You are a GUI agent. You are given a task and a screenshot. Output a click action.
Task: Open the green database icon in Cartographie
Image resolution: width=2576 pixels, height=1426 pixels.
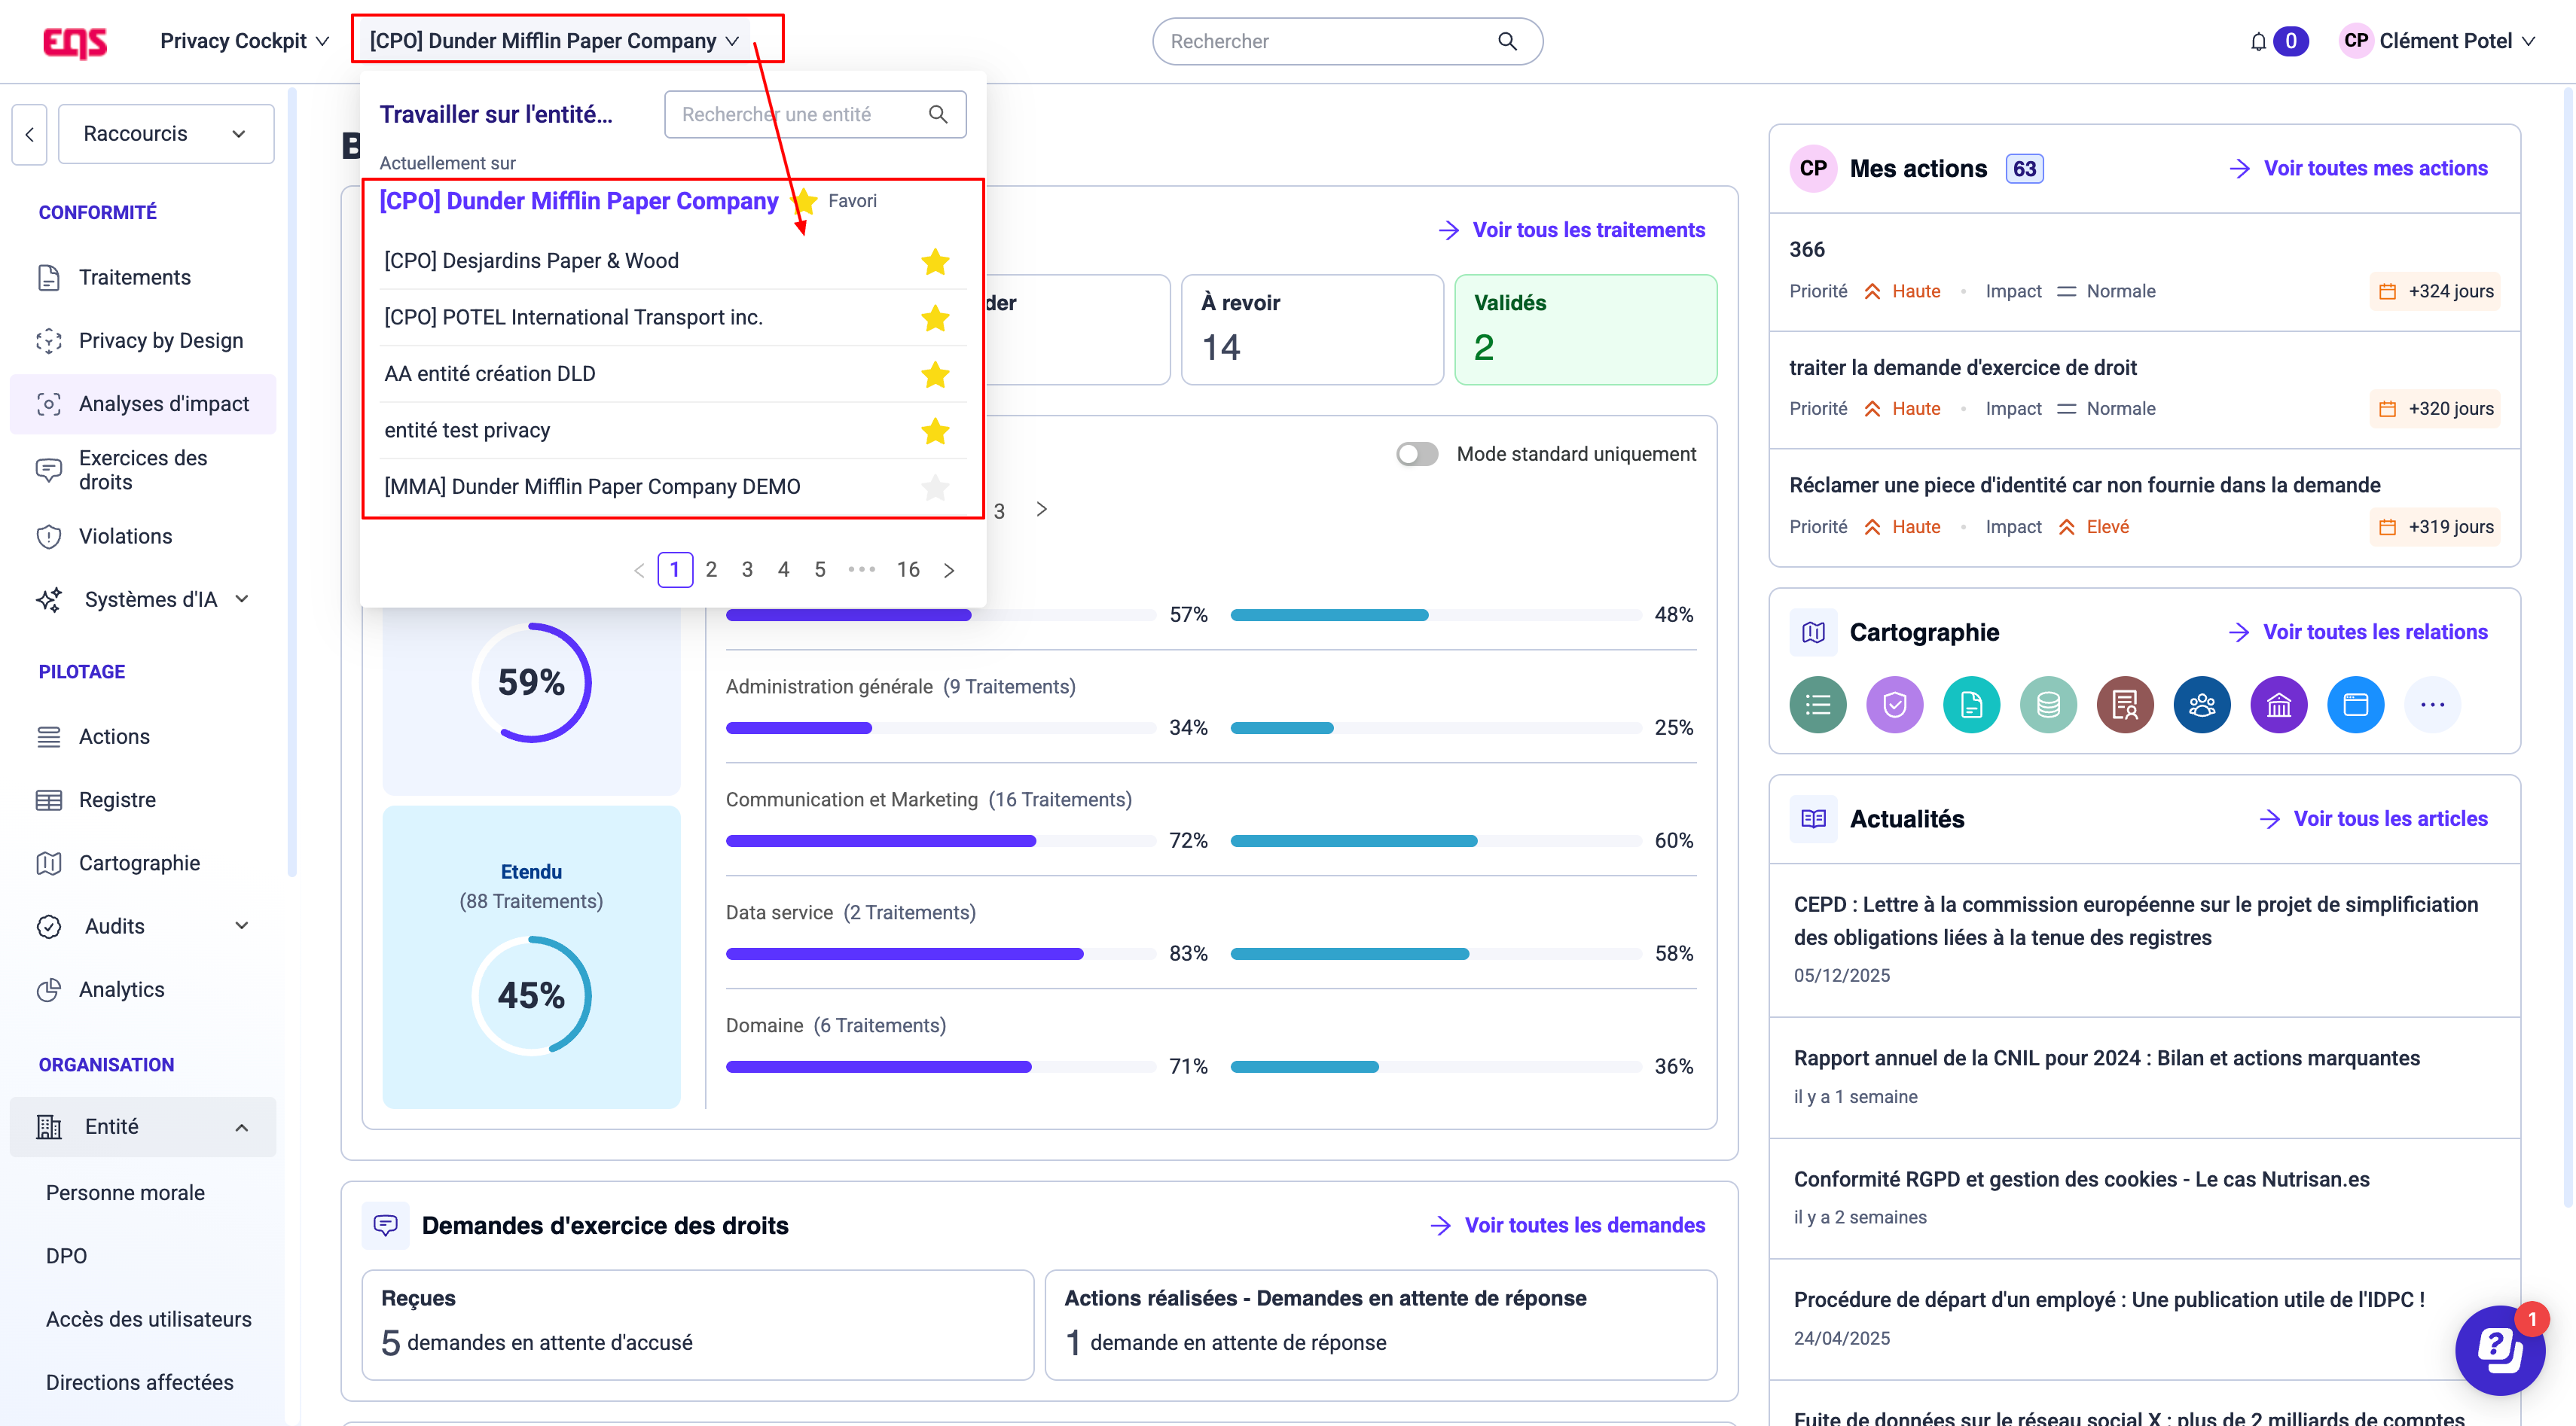pos(2048,705)
